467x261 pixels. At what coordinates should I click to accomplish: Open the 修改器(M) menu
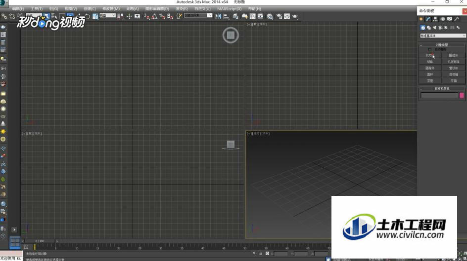pyautogui.click(x=111, y=8)
